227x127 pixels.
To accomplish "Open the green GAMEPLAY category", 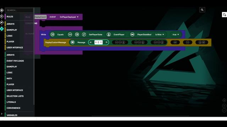I will coord(12,67).
